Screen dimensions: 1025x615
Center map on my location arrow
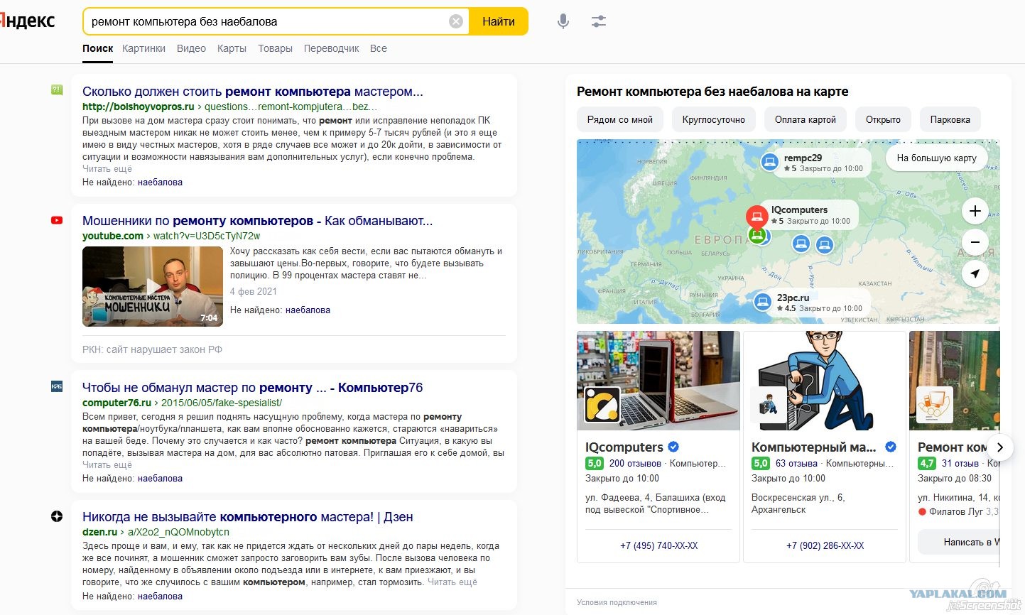pyautogui.click(x=975, y=273)
